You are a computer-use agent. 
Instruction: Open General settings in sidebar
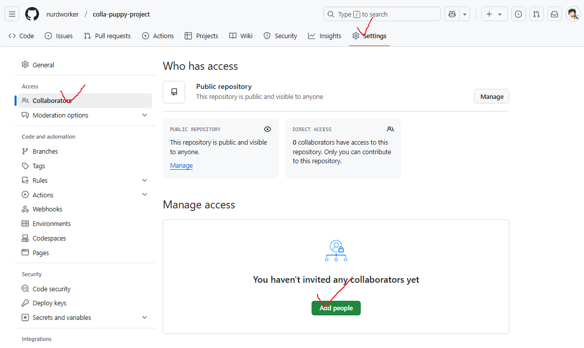click(85, 65)
